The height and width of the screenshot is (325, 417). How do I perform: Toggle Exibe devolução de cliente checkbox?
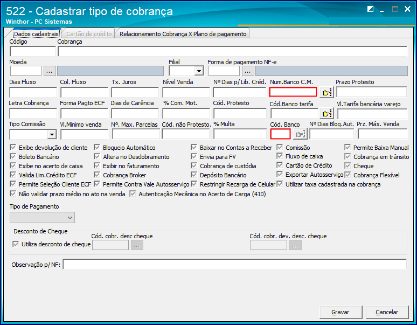tap(13, 147)
